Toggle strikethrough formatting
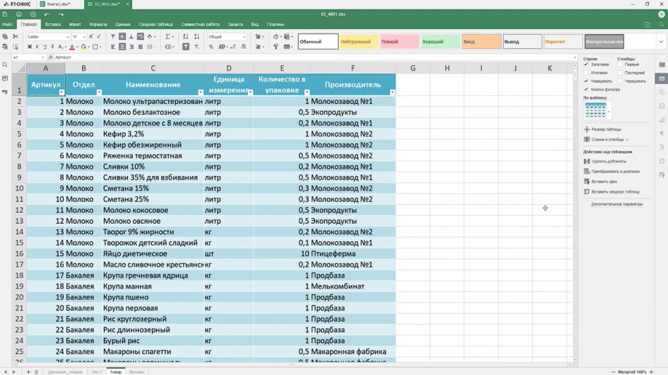 [x=52, y=47]
